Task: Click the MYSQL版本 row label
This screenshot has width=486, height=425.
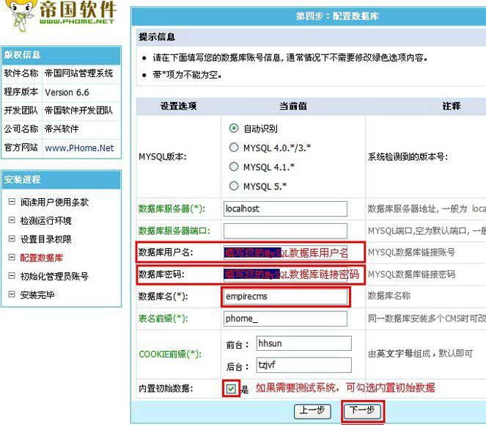Action: click(163, 157)
